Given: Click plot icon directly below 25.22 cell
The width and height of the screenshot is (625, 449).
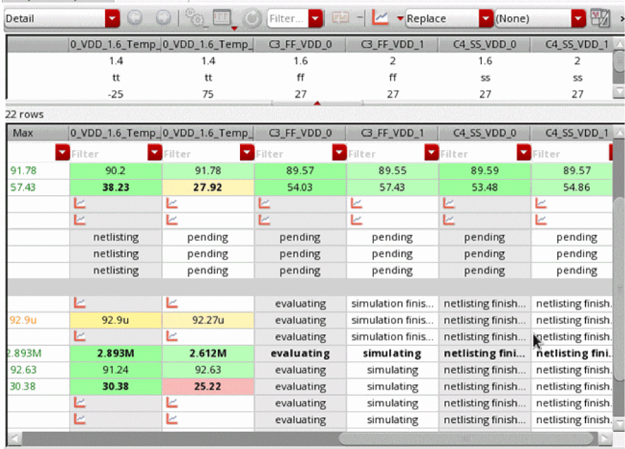Looking at the screenshot, I should tap(172, 402).
